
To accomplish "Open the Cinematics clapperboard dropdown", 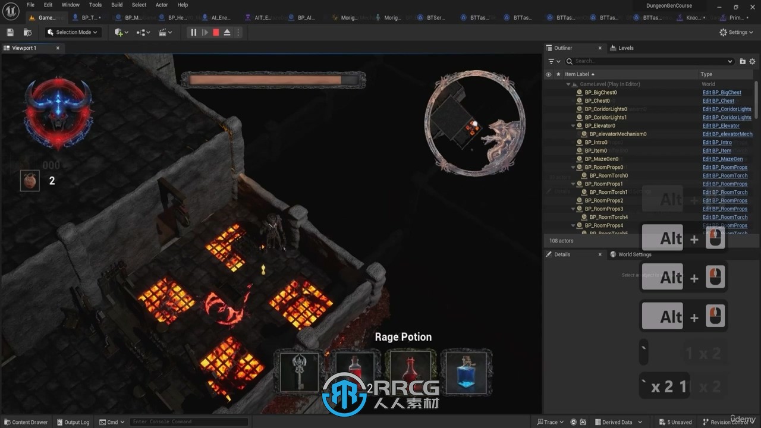I will [165, 32].
